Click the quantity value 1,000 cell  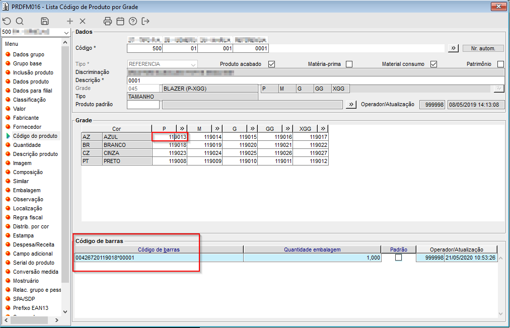pos(312,258)
